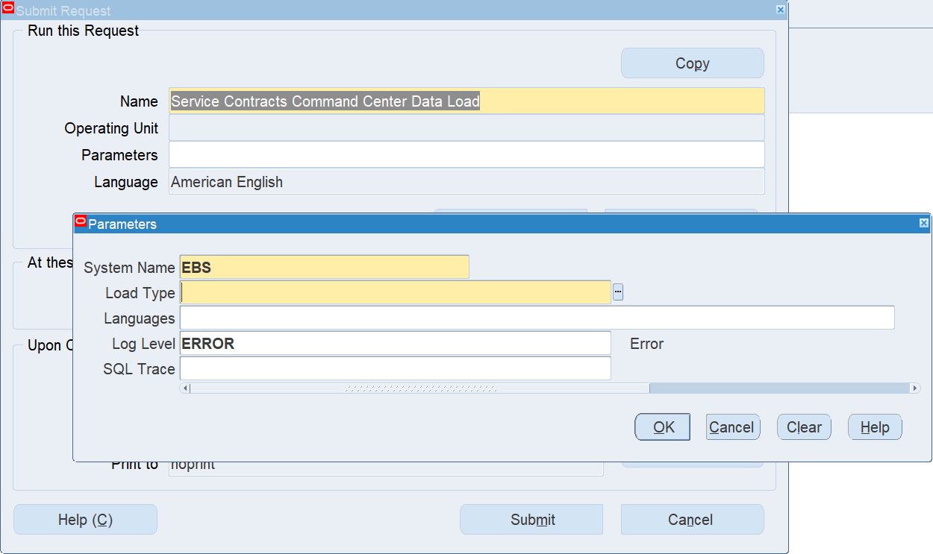Cancel the Parameters dialog
Viewport: 933px width, 554px height.
[732, 427]
